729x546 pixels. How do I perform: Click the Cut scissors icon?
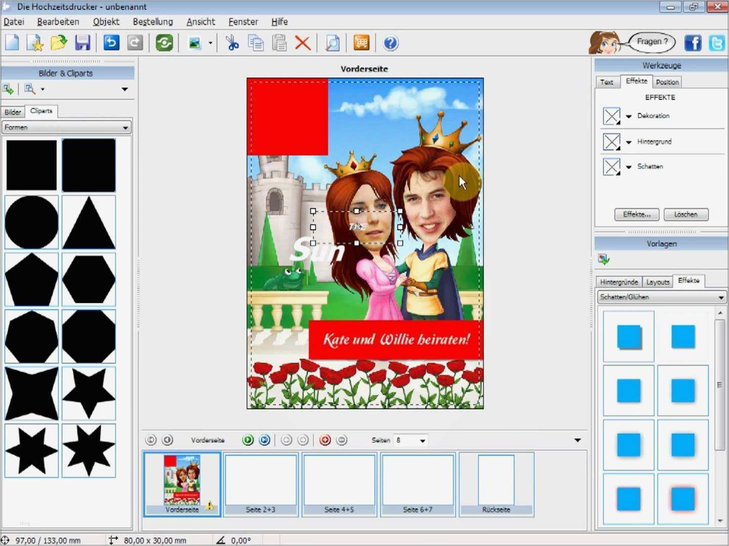[232, 43]
